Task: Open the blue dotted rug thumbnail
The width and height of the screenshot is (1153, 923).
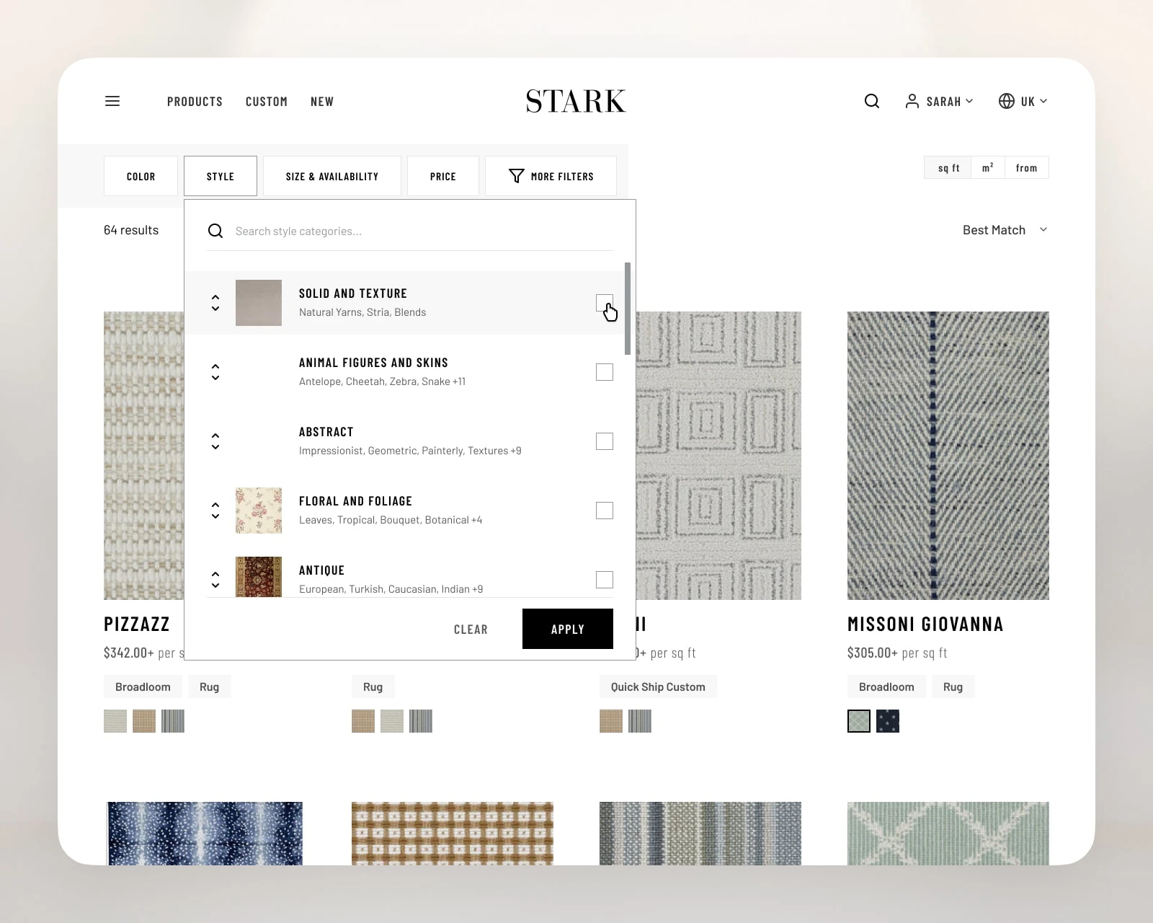Action: (x=205, y=834)
